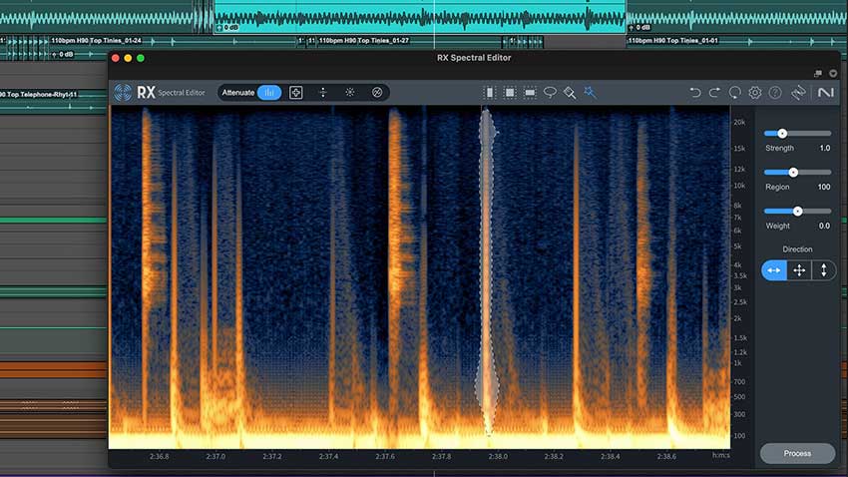Choose the second repair mode icon

296,92
